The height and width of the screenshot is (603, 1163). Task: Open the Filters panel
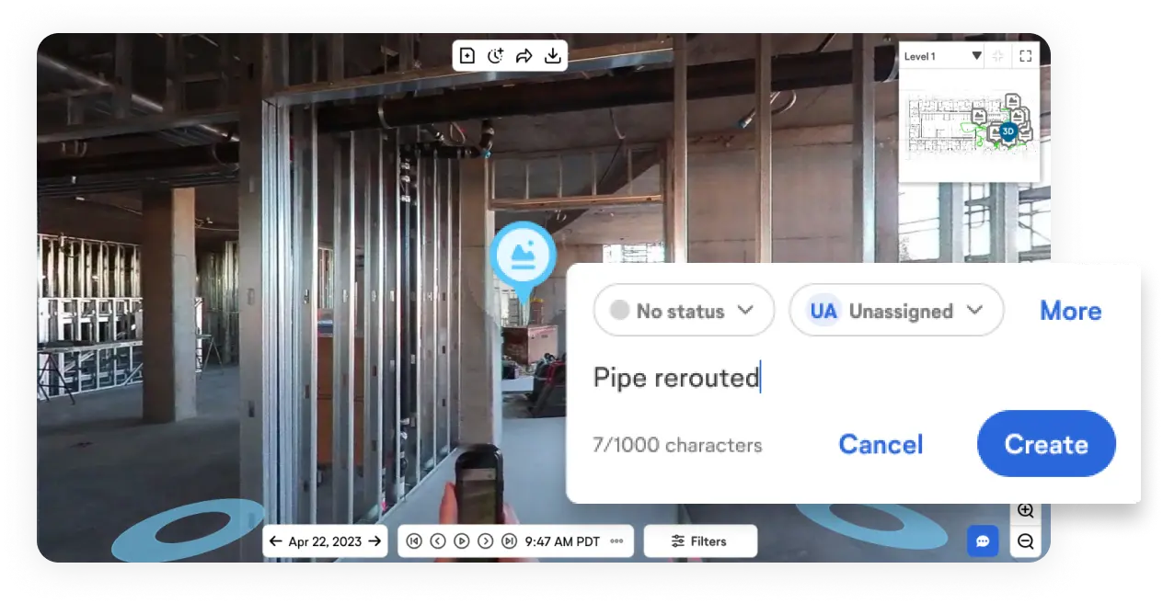(700, 541)
